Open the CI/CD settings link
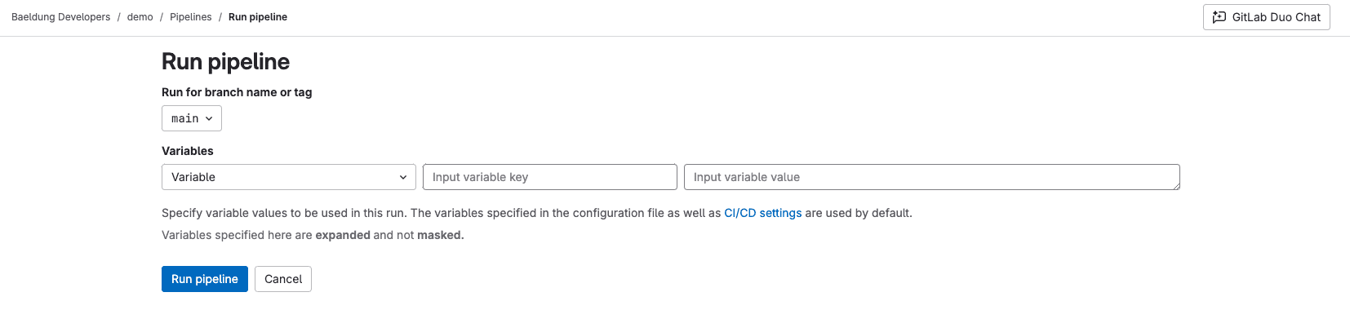The width and height of the screenshot is (1350, 310). [763, 213]
